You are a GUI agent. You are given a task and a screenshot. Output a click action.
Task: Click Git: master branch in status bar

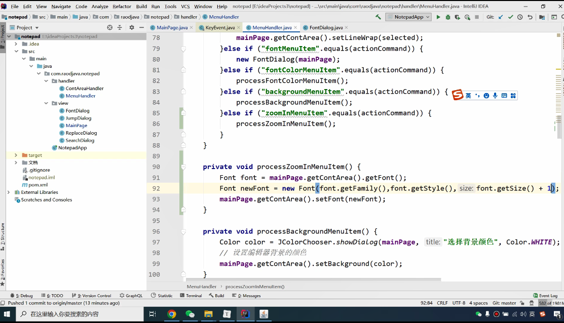click(504, 303)
